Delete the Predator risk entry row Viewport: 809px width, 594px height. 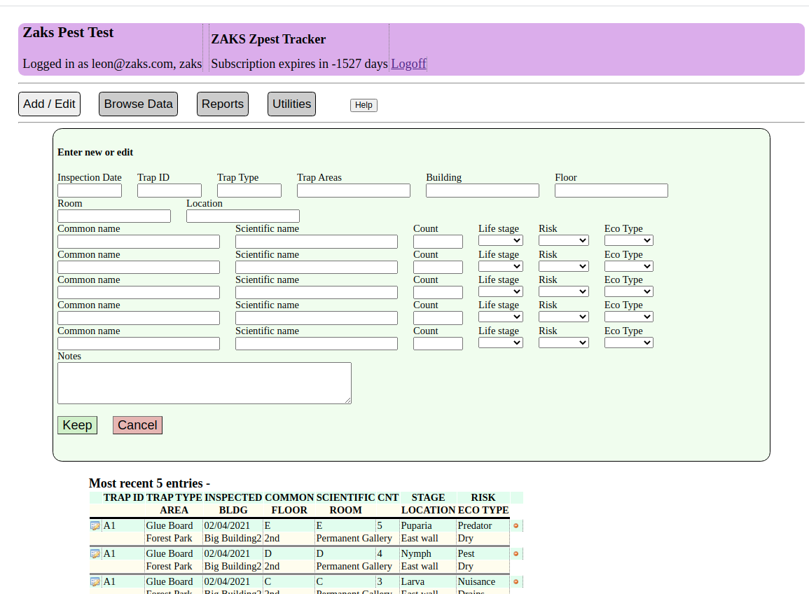point(516,525)
